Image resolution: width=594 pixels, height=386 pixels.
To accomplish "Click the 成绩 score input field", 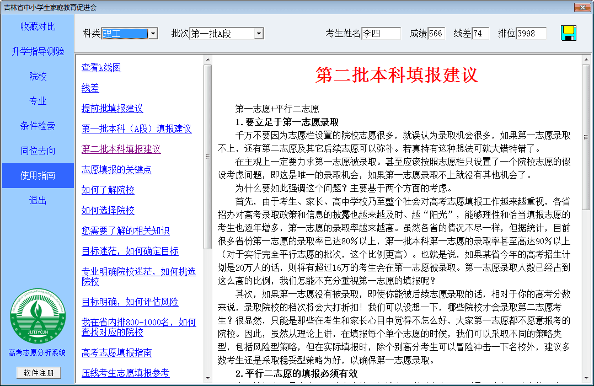I will pos(436,34).
